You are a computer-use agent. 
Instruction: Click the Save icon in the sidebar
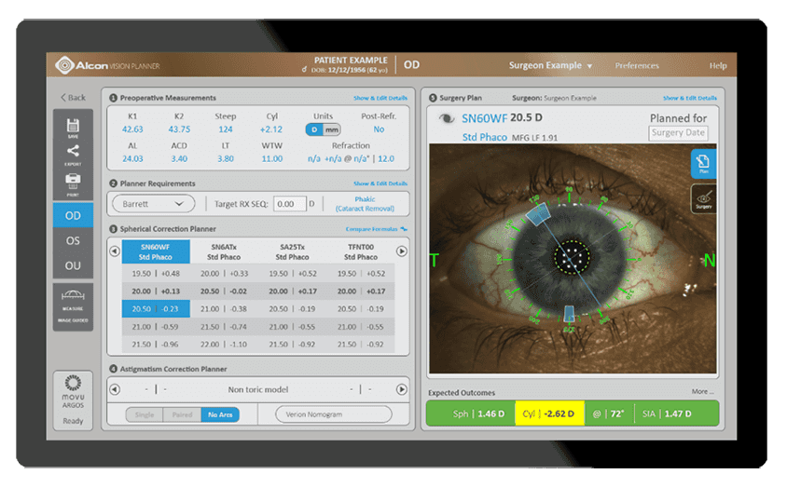[x=73, y=128]
